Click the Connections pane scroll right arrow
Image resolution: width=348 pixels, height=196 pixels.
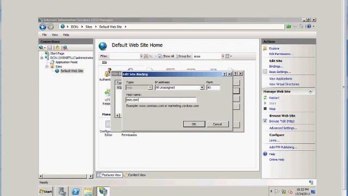click(x=91, y=176)
